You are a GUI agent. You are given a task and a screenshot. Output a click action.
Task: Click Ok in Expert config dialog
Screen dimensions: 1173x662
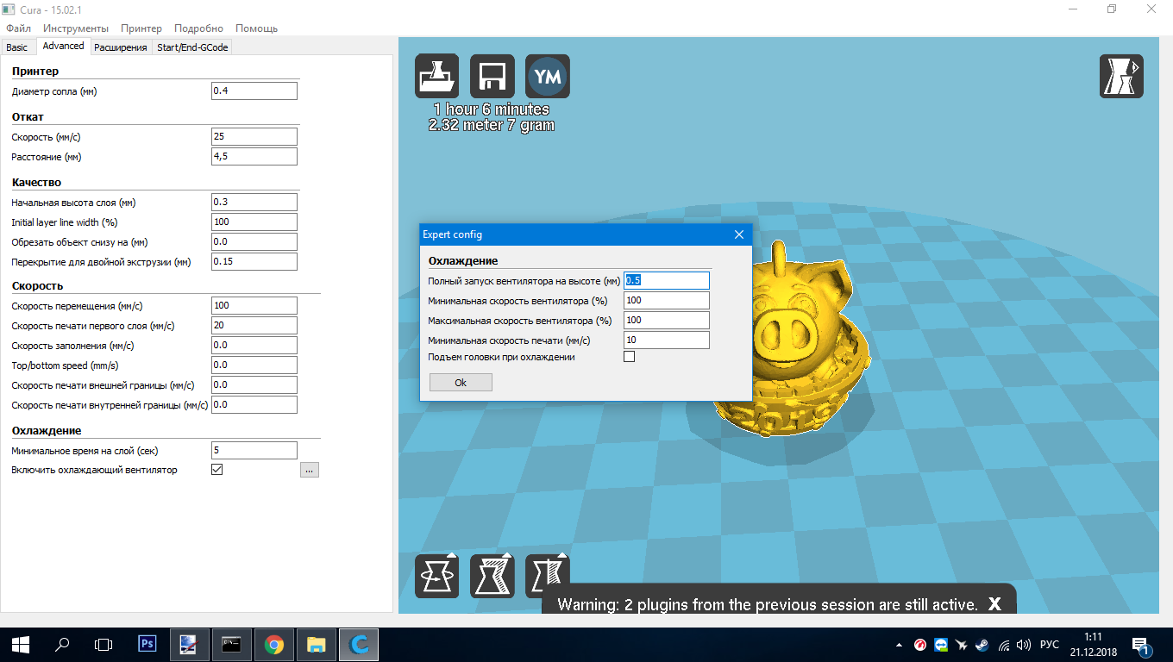(461, 383)
